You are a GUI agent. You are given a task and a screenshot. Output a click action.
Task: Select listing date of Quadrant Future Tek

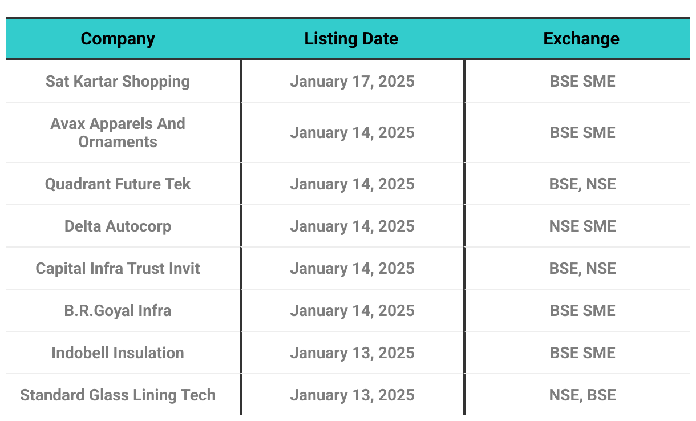click(352, 184)
